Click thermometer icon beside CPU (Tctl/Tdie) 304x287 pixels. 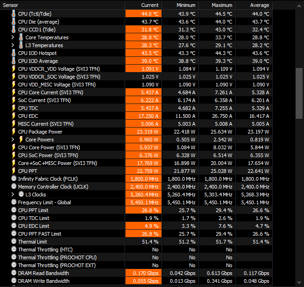[13, 14]
